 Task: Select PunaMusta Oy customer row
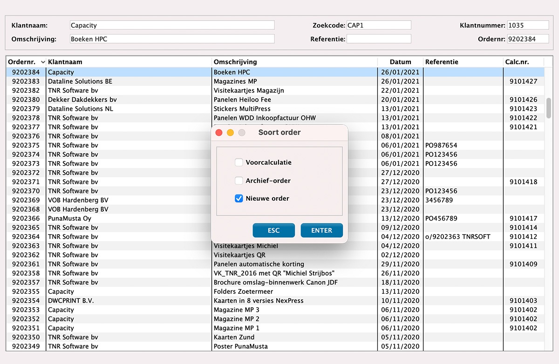pos(275,218)
